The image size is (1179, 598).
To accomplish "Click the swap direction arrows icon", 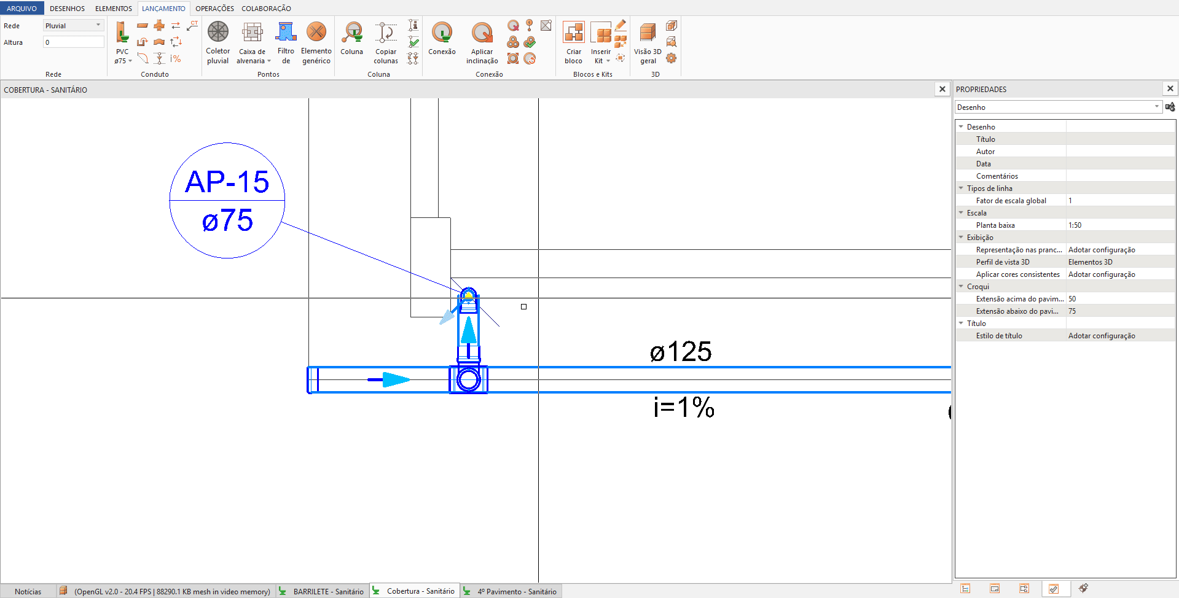I will 176,25.
